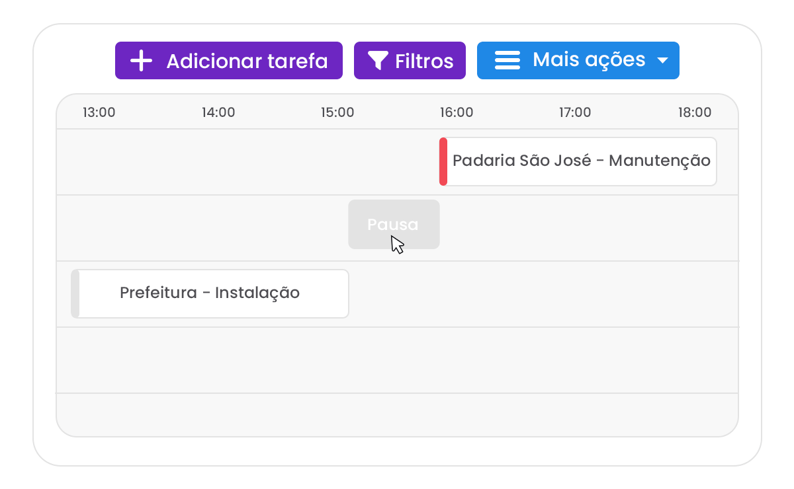Open the Filtros button
The image size is (794, 489).
[x=410, y=61]
